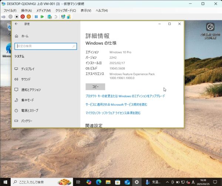Revert the VM to the previous checkpoint

56,17
